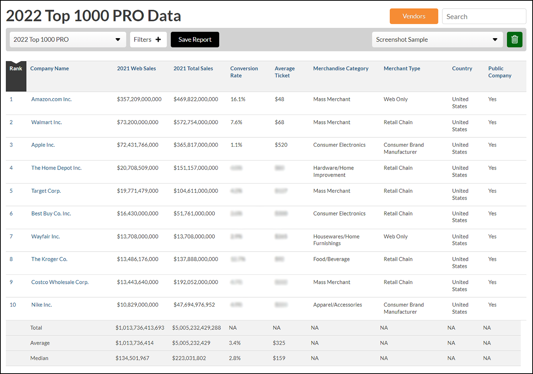
Task: Select the 7.6% conversion rate cell
Action: (x=237, y=122)
